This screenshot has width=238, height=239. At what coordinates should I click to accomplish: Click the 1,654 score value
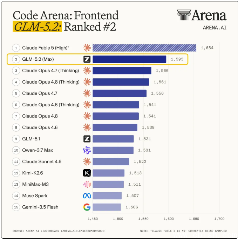coord(207,48)
